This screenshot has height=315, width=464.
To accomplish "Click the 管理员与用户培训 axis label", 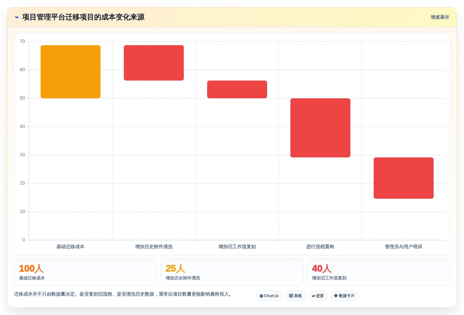I will point(404,247).
